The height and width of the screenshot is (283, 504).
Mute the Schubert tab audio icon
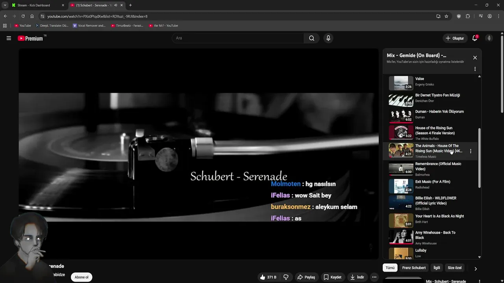pyautogui.click(x=115, y=5)
